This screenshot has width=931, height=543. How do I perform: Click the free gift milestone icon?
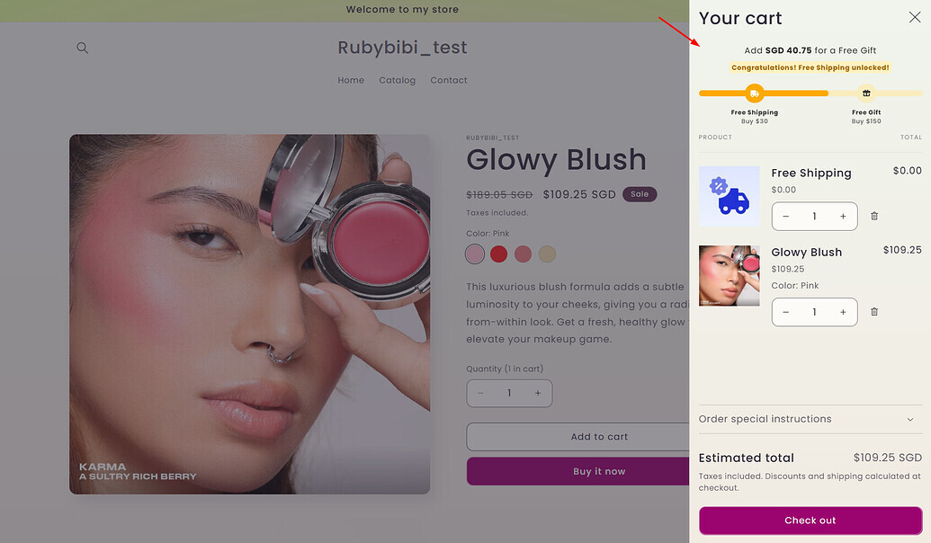[866, 93]
